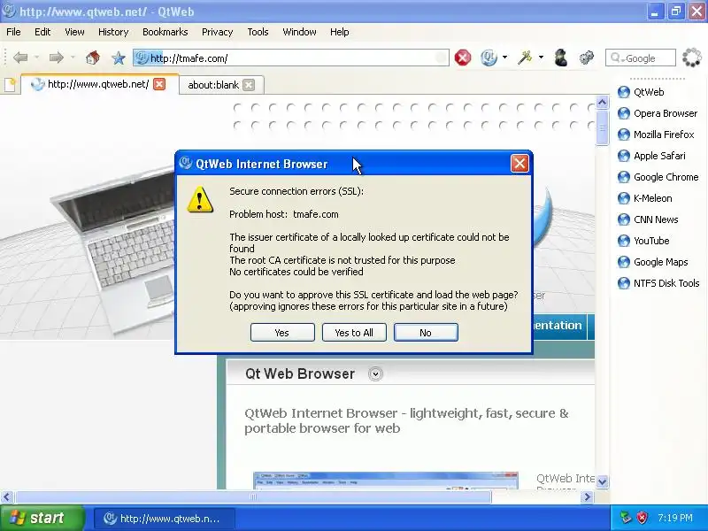Expand the QtWeb globe icon dropdown
Viewport: 708px width, 531px height.
(x=504, y=58)
